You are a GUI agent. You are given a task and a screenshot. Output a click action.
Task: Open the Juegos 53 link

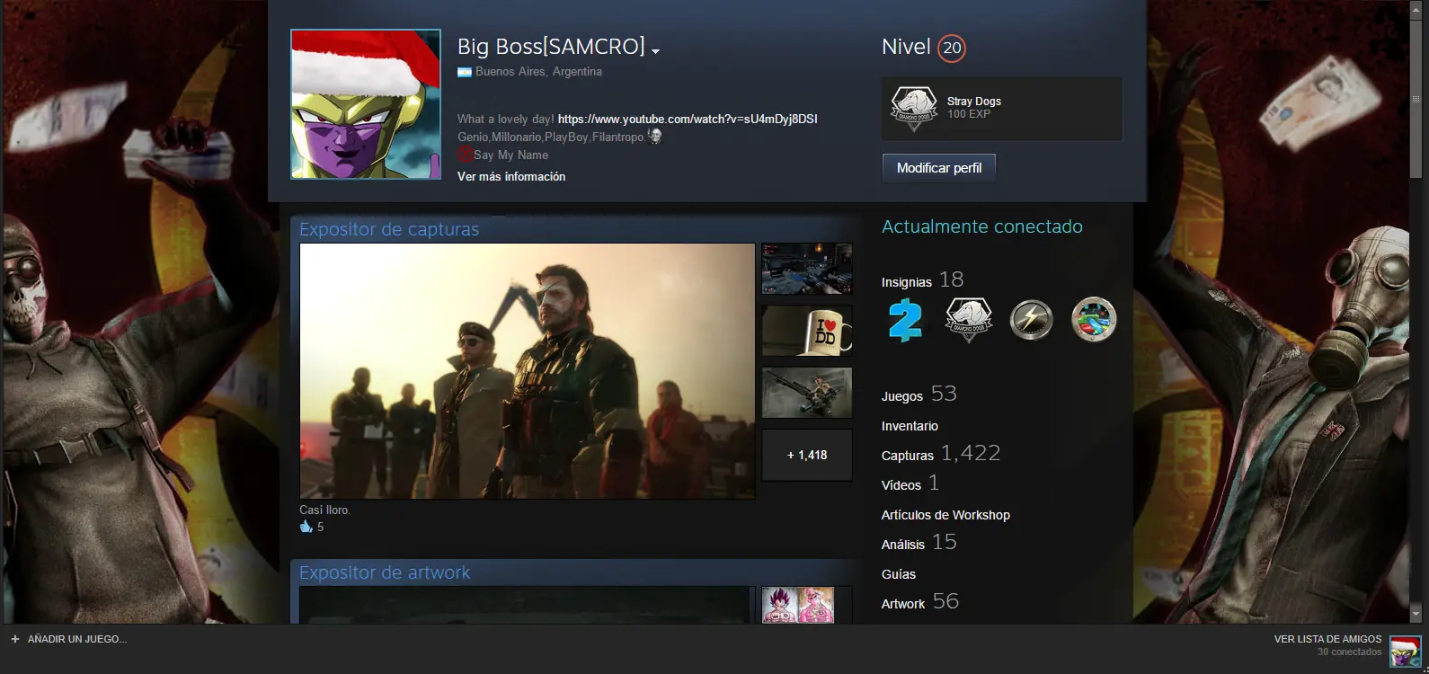pos(919,395)
